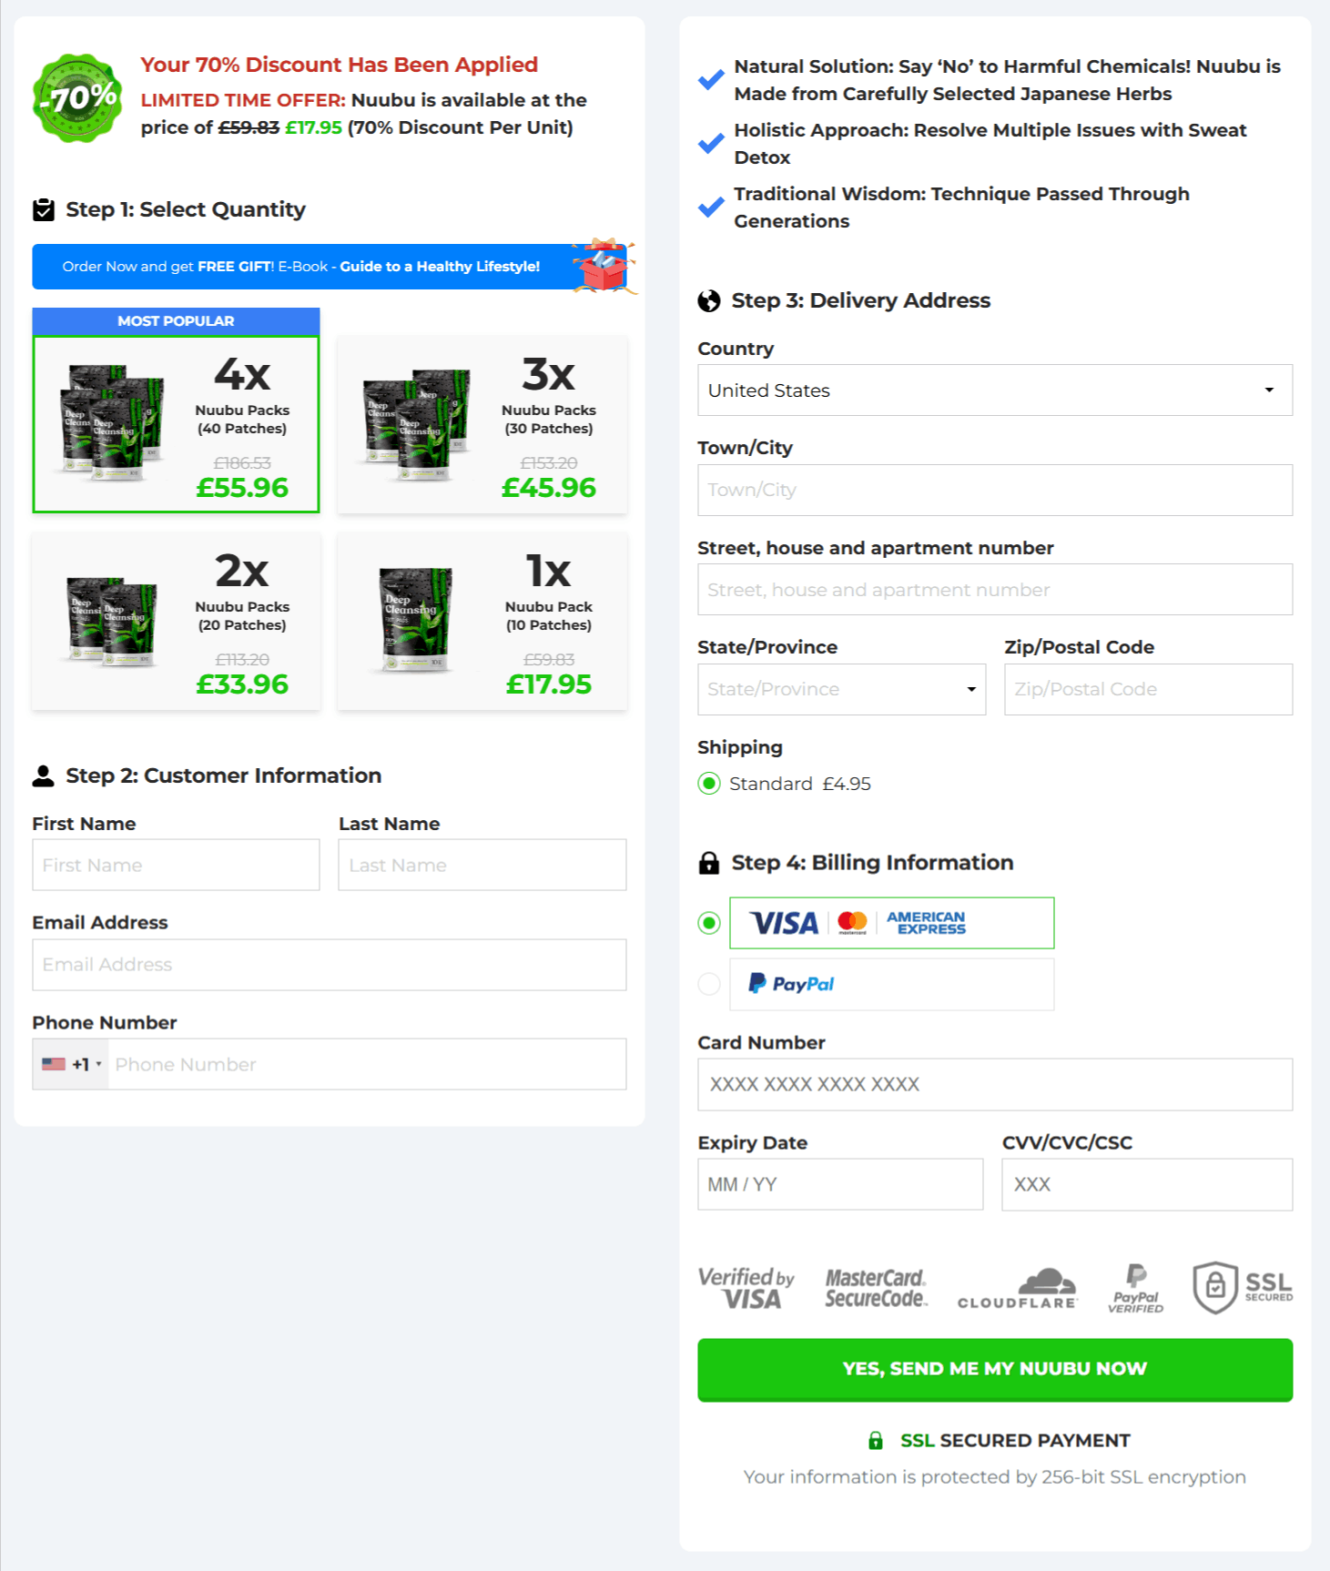Image resolution: width=1330 pixels, height=1571 pixels.
Task: Click the US flag icon in phone field
Action: [x=54, y=1064]
